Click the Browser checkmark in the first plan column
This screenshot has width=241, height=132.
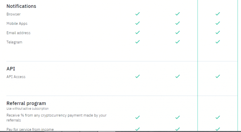pyautogui.click(x=137, y=14)
